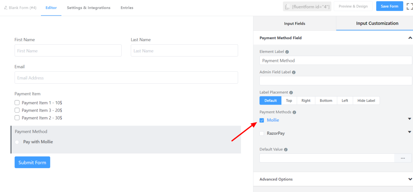The height and width of the screenshot is (192, 413).
Task: Click the info icon beside Default Value
Action: coord(286,149)
